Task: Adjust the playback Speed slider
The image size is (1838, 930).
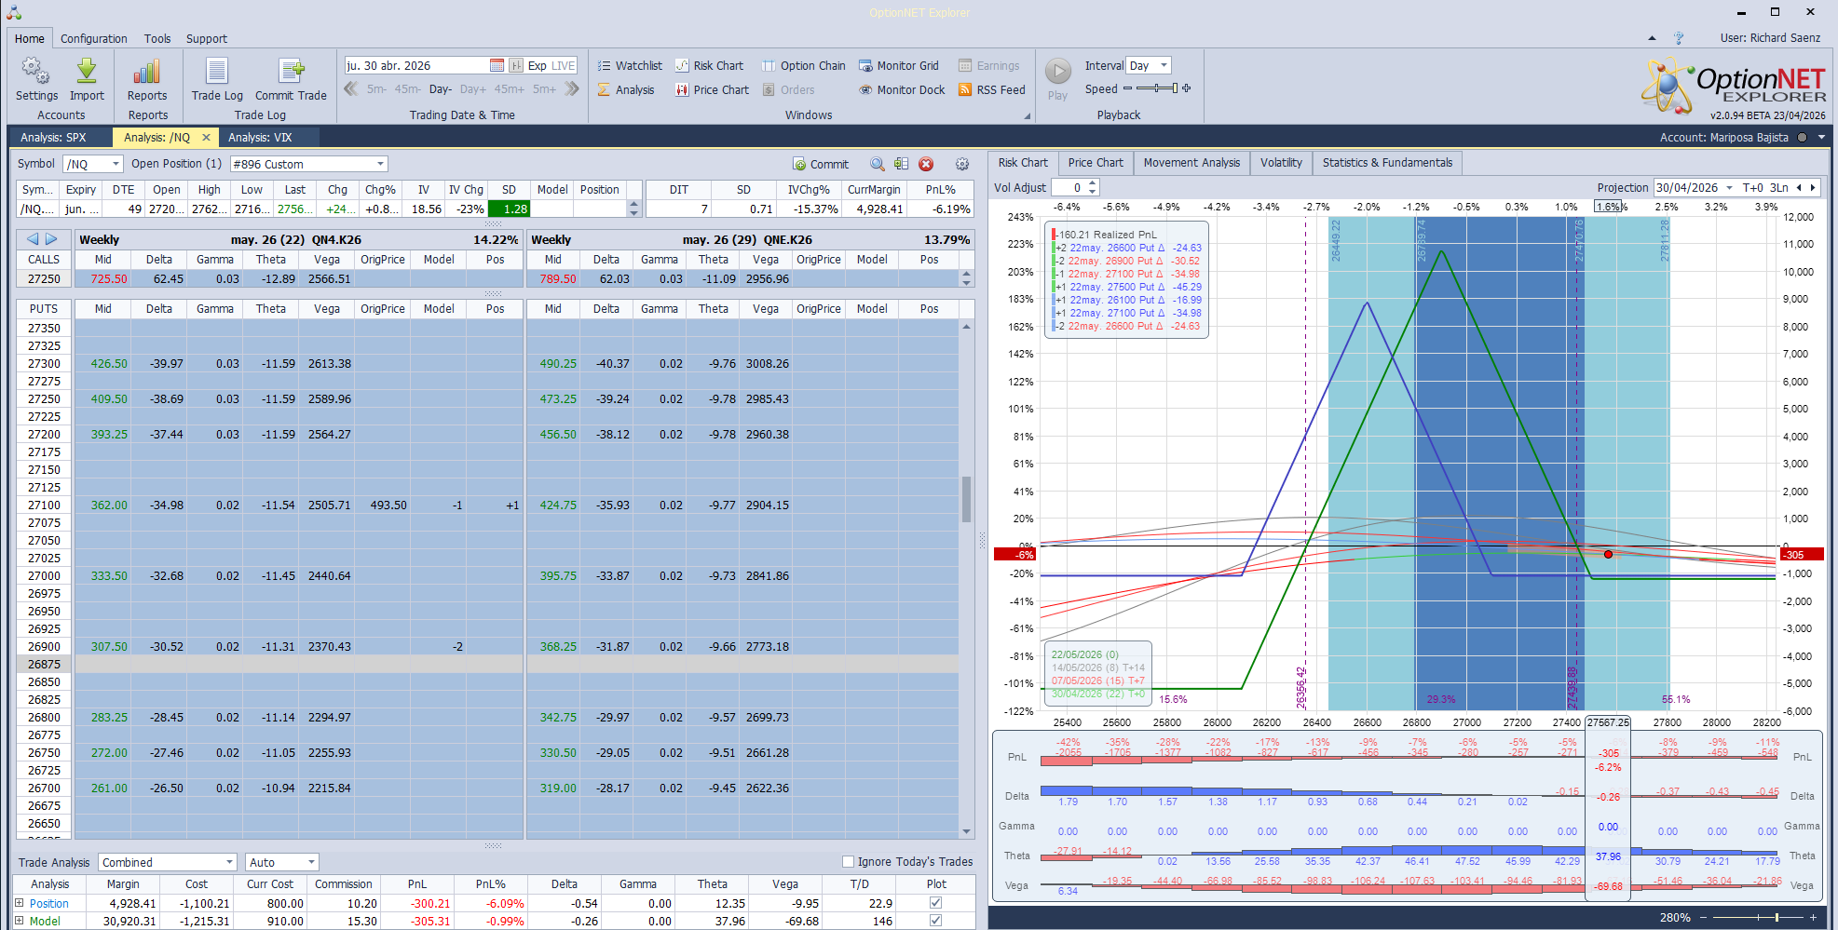Action: [x=1156, y=88]
